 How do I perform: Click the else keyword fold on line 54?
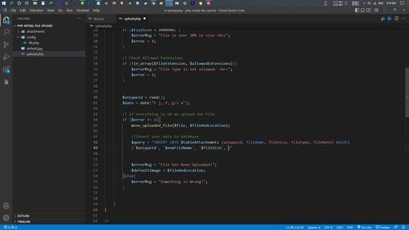(130, 176)
